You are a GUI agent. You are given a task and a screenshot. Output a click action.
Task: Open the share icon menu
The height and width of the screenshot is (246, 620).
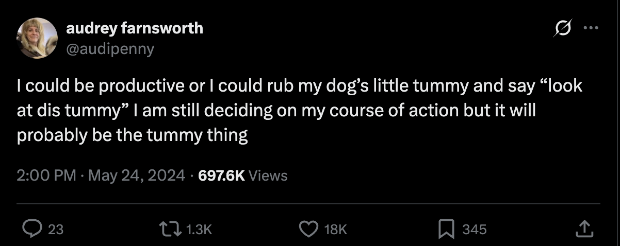pyautogui.click(x=583, y=228)
